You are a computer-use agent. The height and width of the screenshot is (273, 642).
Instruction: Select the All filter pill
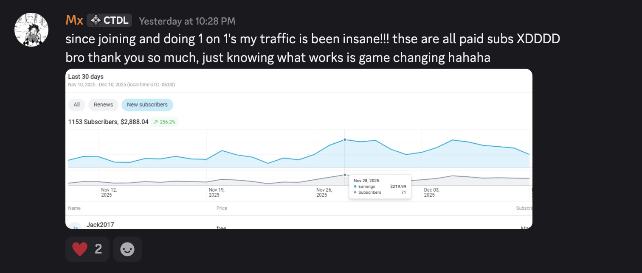coord(77,105)
